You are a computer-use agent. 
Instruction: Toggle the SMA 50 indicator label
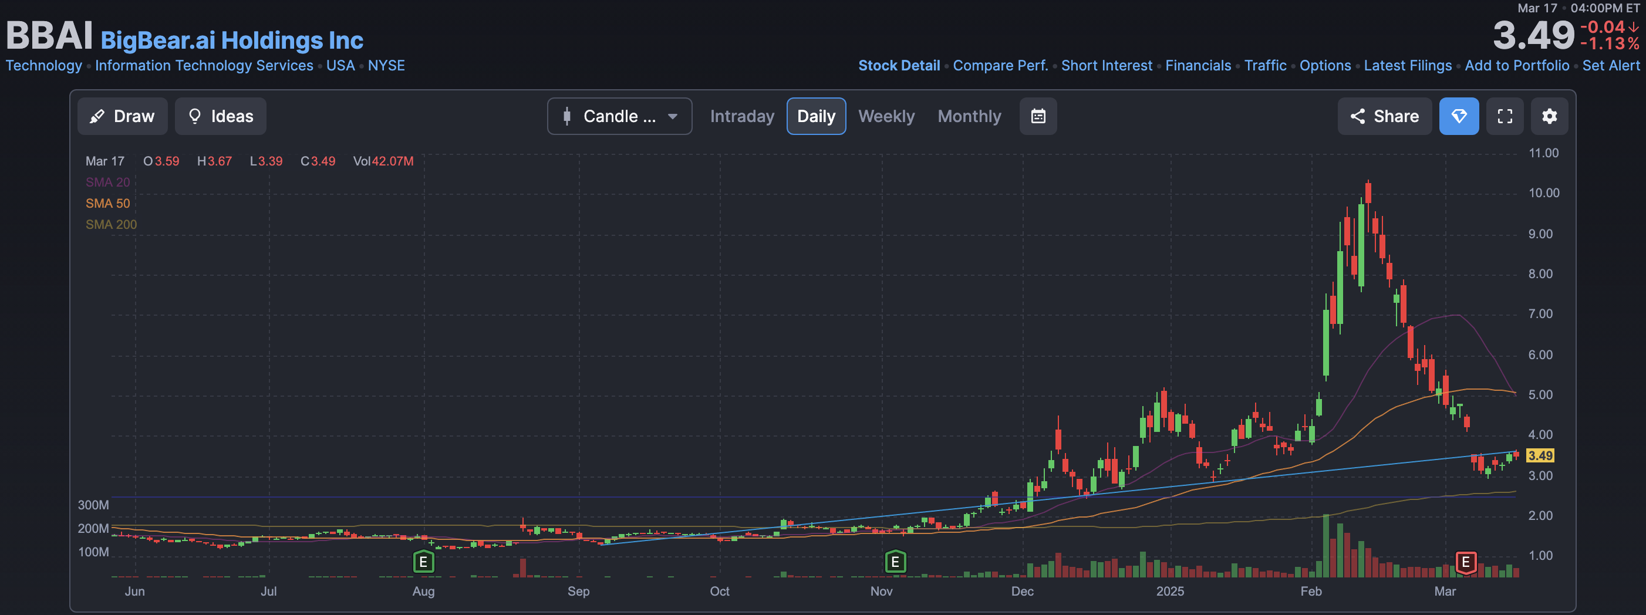pyautogui.click(x=107, y=203)
